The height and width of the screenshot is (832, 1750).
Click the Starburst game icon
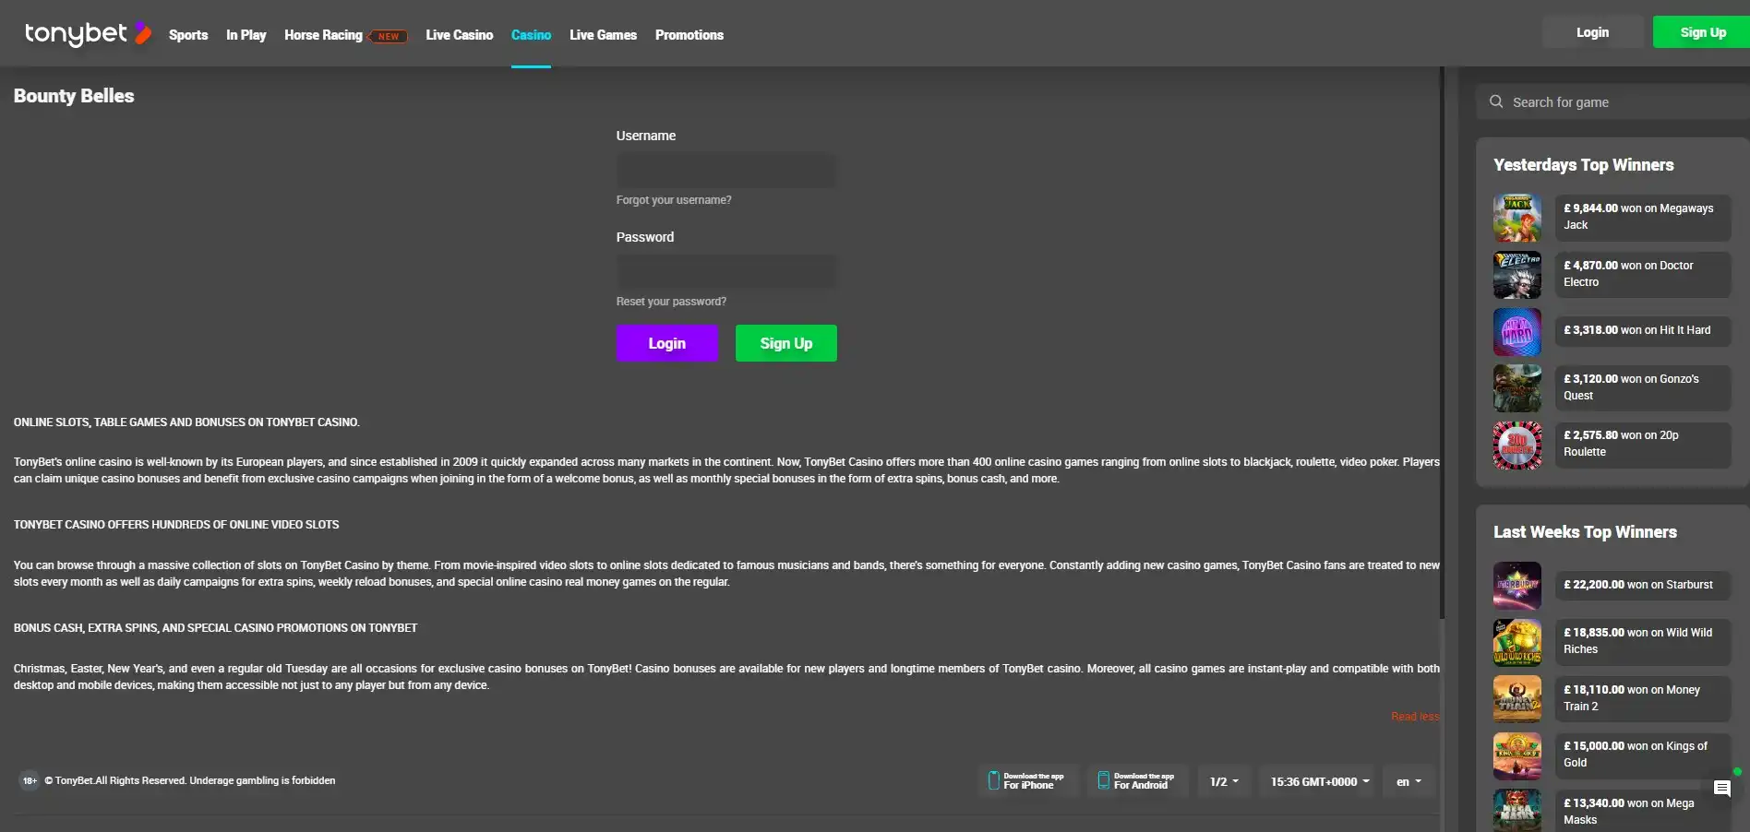tap(1516, 586)
